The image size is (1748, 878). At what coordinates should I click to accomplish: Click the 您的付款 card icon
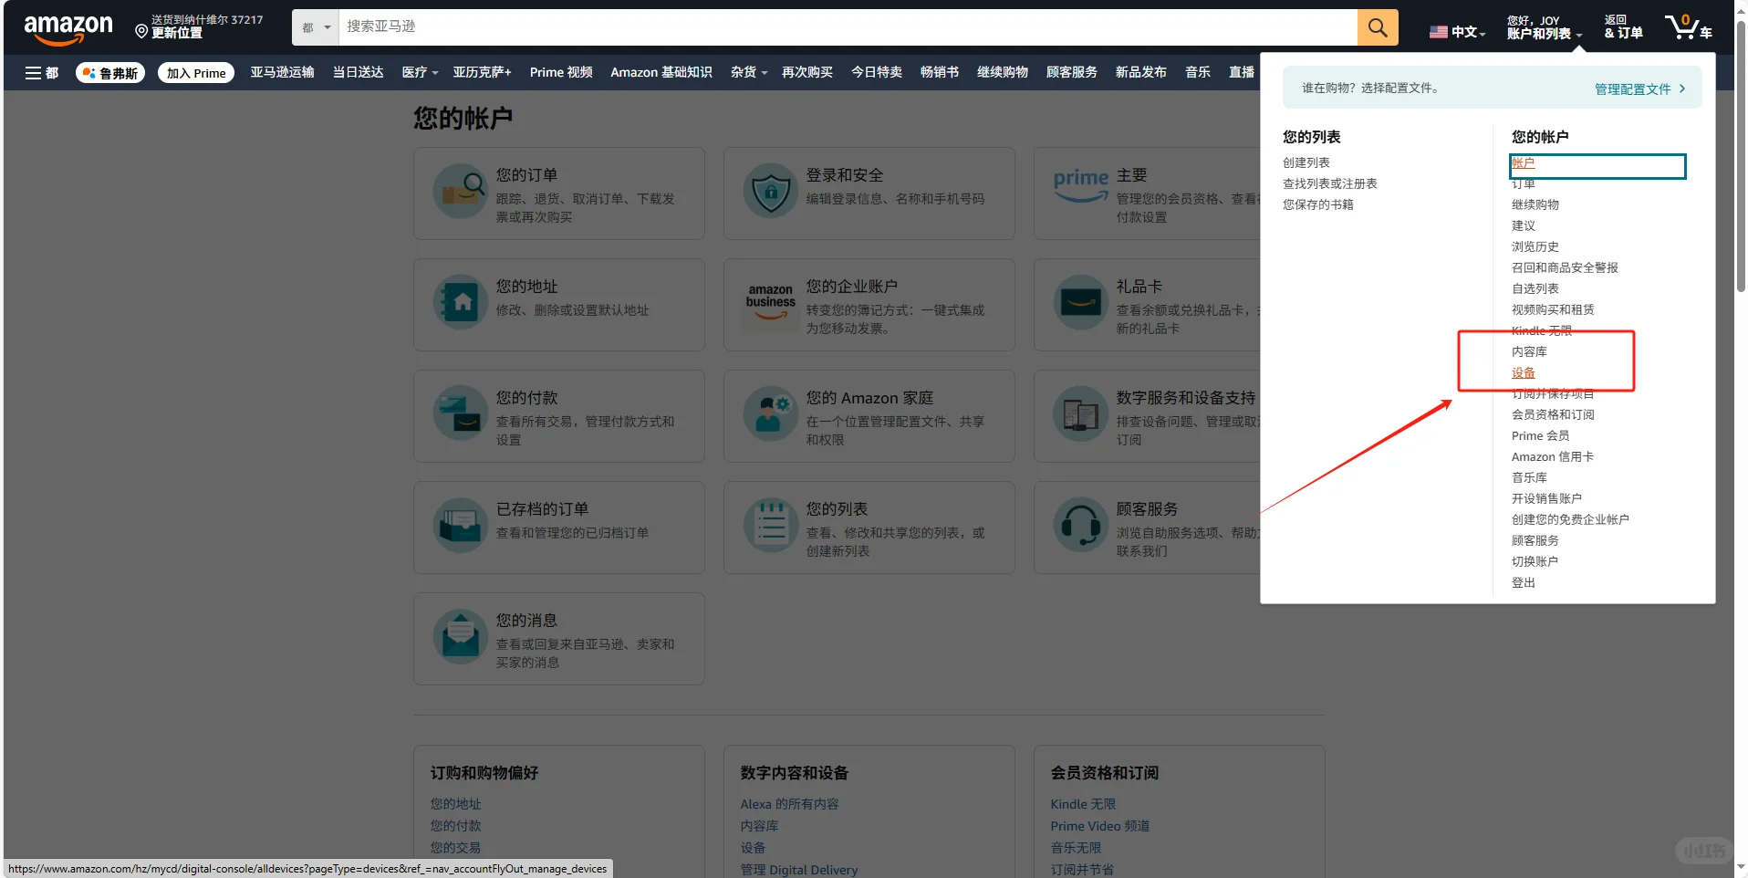pyautogui.click(x=461, y=414)
